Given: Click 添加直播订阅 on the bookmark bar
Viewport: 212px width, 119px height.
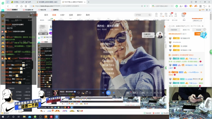Looking at the screenshot, I should (x=28, y=10).
